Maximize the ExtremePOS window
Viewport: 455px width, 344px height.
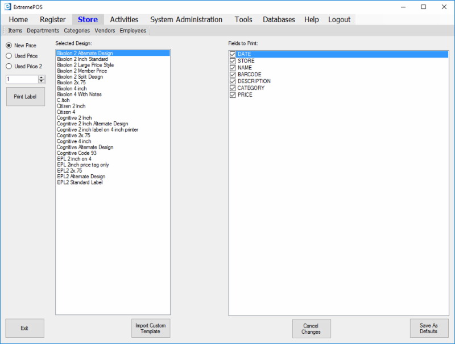(424, 7)
